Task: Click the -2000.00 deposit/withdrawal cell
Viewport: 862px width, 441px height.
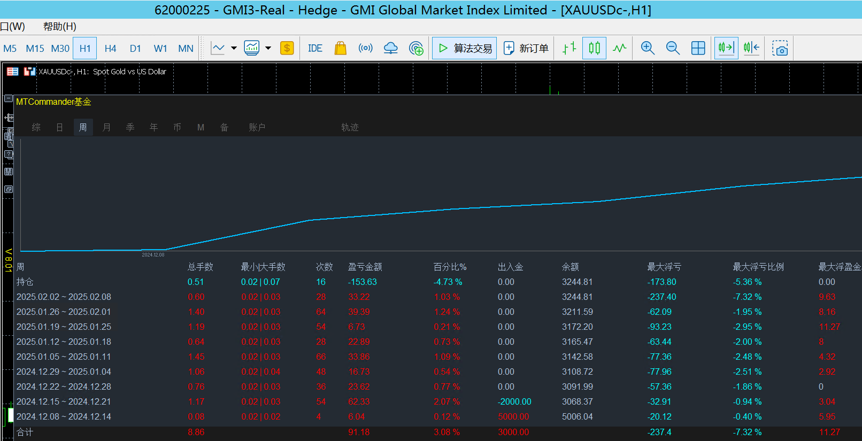Action: click(x=514, y=401)
